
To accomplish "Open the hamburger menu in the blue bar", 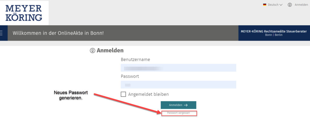I will [1, 33].
